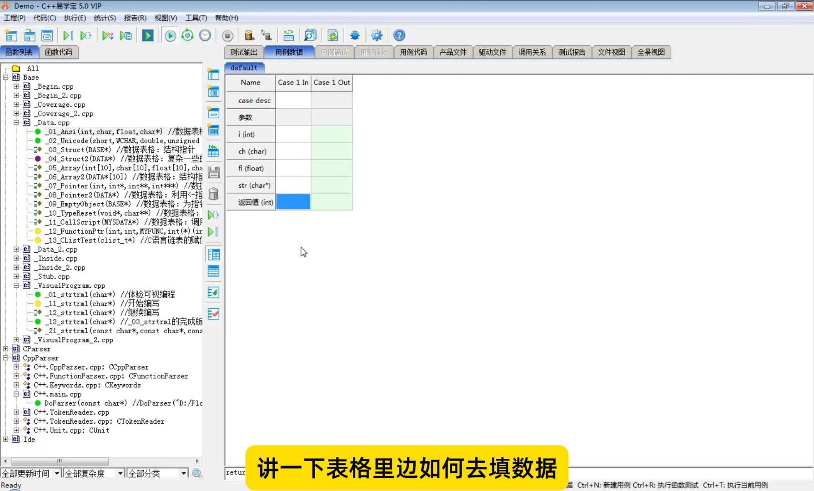Click the vertical toolbar run current case icon
This screenshot has height=491, width=814.
click(213, 232)
